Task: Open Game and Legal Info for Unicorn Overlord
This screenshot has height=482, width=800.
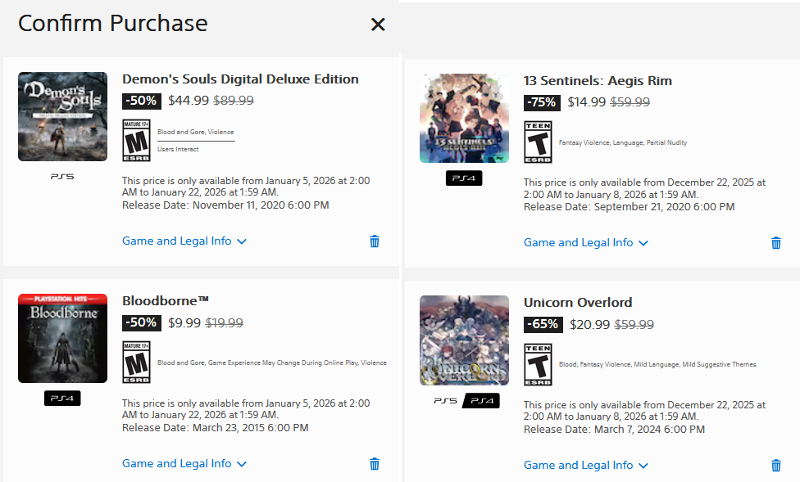Action: coord(586,466)
